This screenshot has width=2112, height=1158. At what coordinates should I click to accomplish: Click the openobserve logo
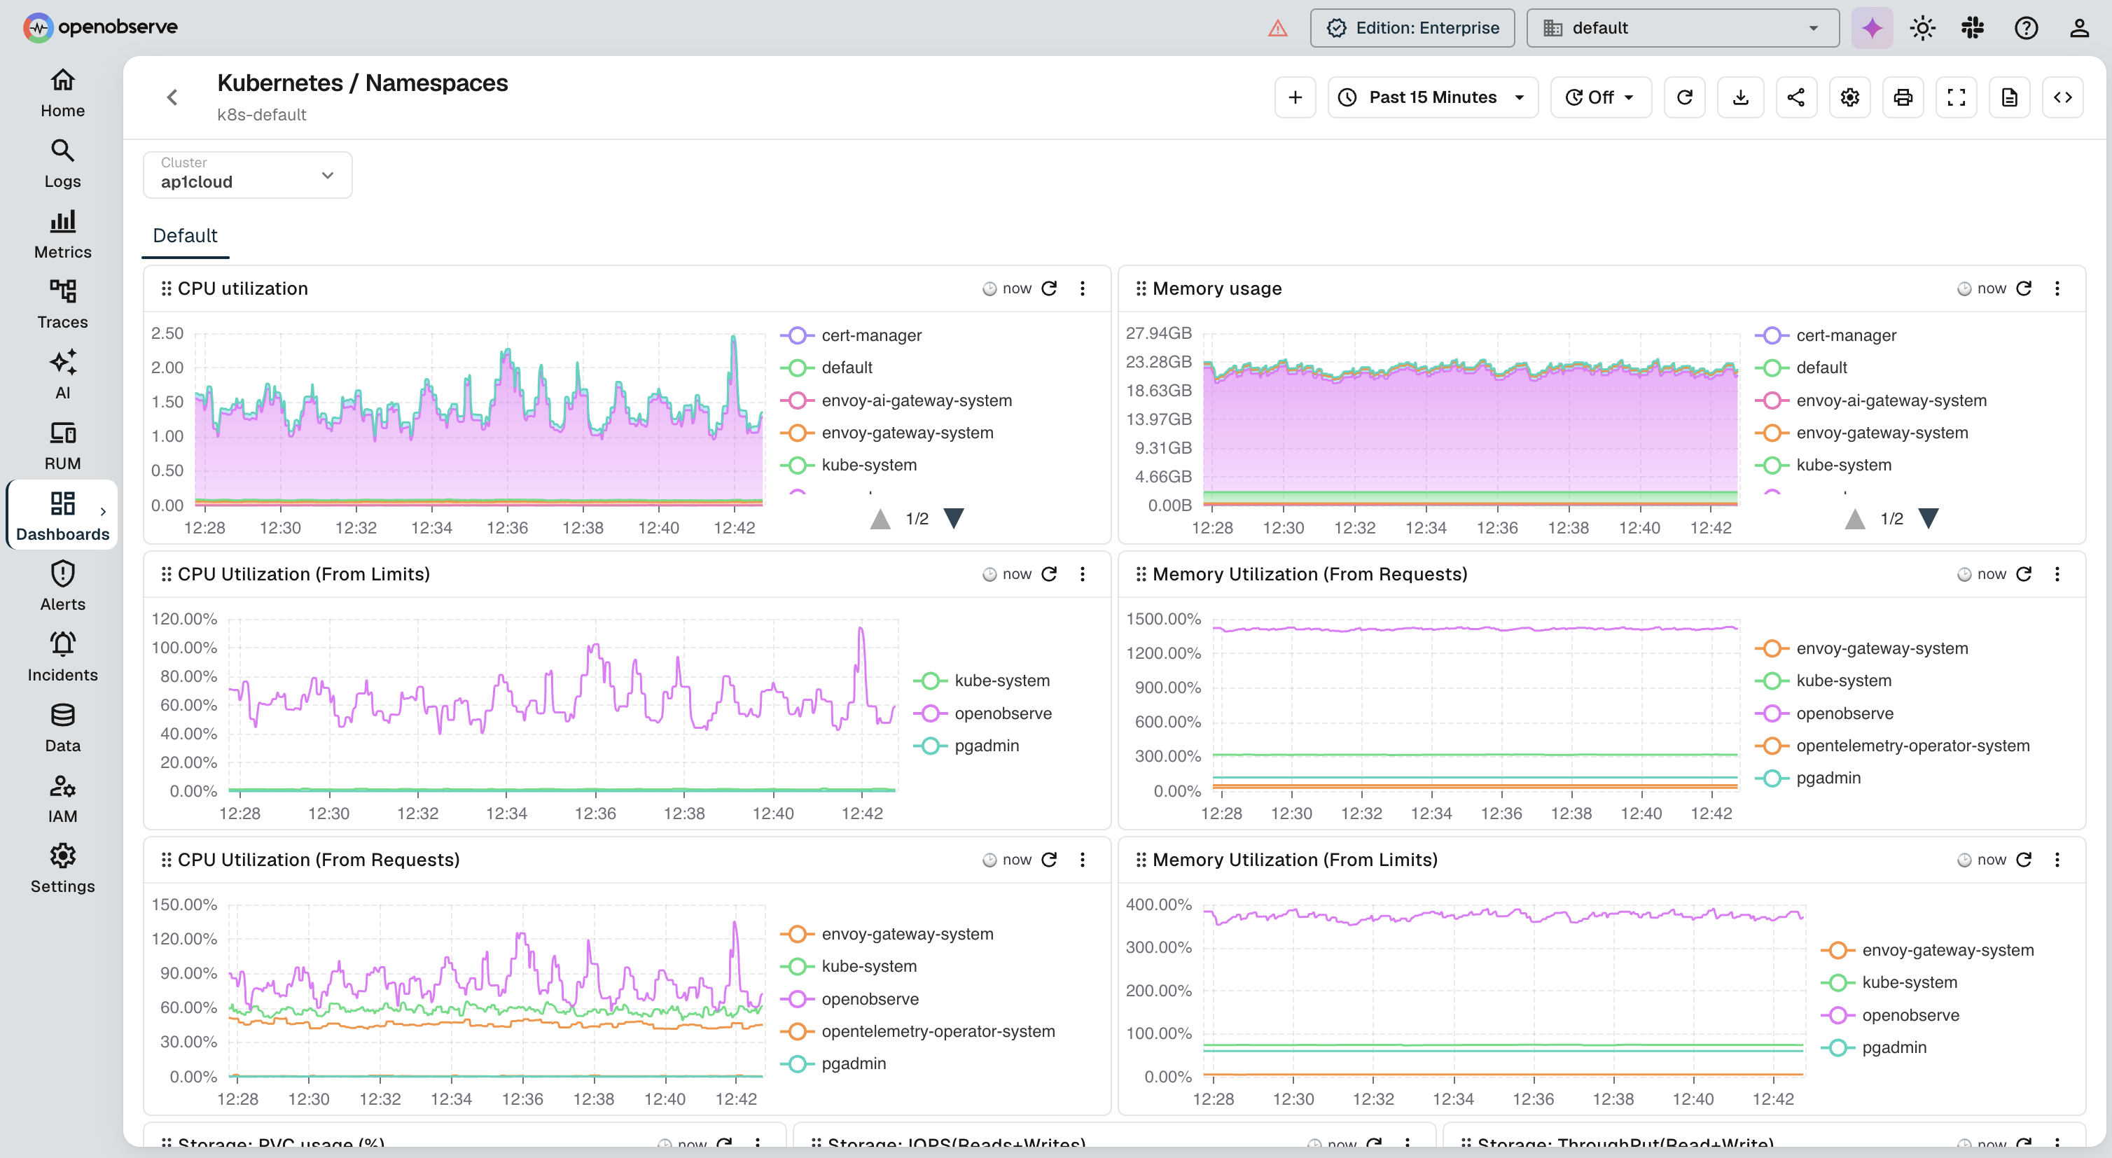pyautogui.click(x=100, y=27)
